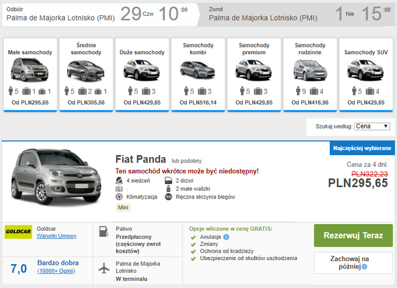Click the luggage icon next to 2 małe walizki
Screen dimensions: 397x288
click(x=169, y=189)
